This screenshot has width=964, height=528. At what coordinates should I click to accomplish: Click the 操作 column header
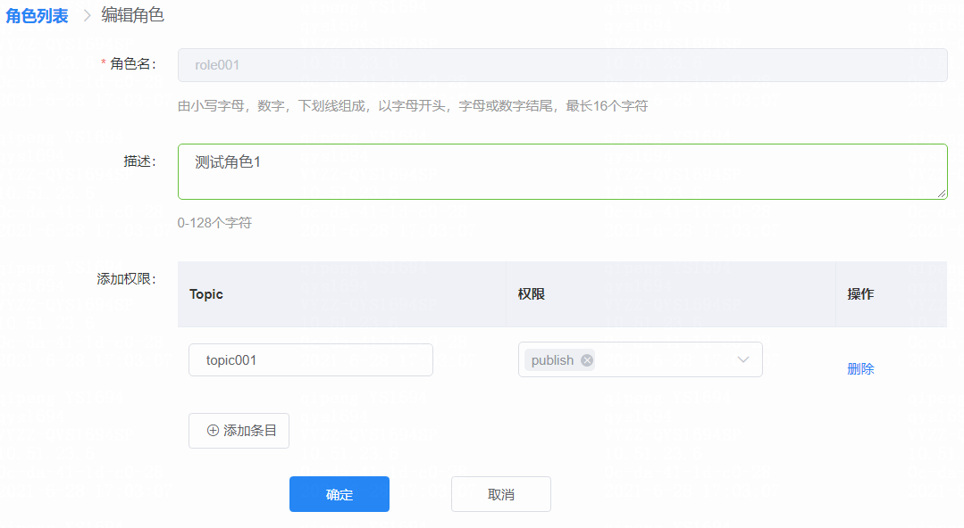pyautogui.click(x=860, y=294)
